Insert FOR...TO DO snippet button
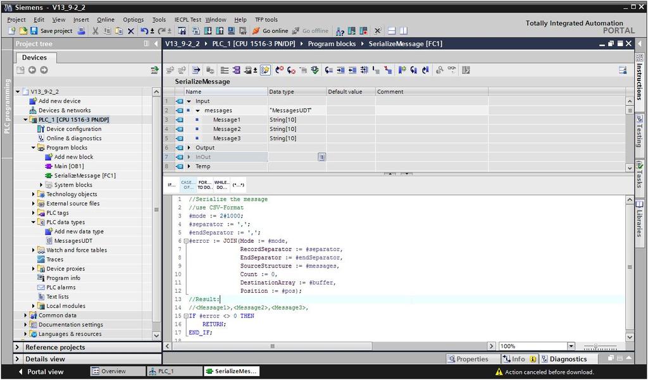 [204, 185]
